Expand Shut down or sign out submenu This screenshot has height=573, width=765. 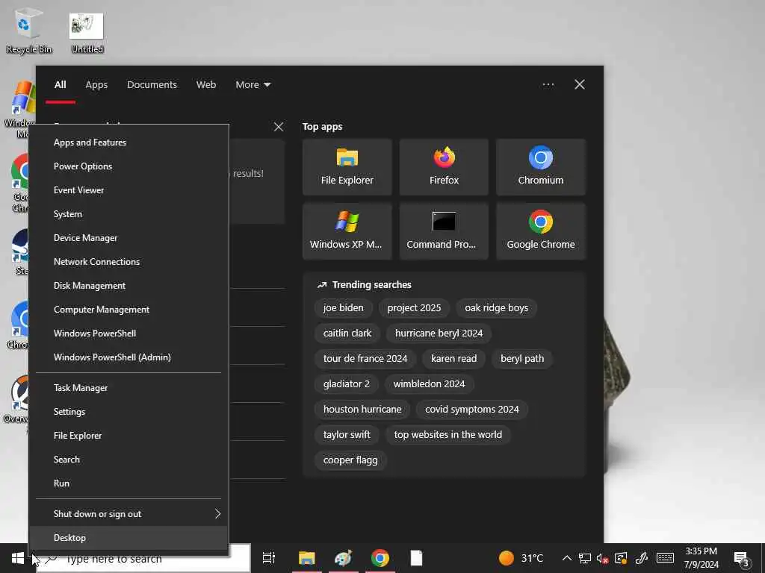(128, 513)
